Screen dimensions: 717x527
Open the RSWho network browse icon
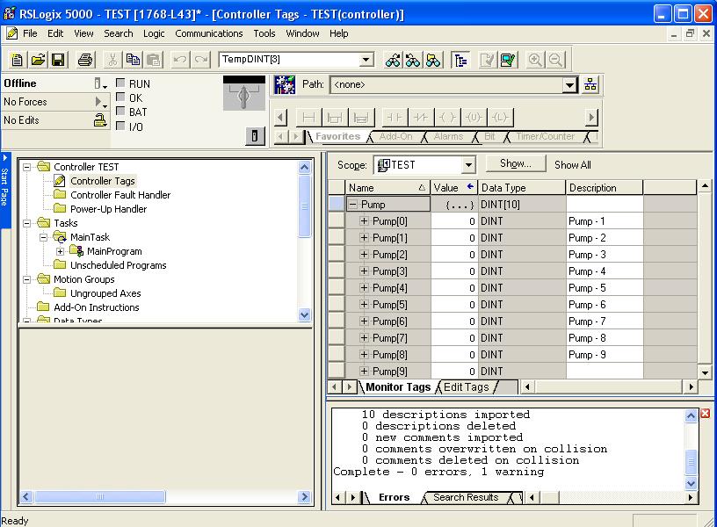click(x=590, y=84)
